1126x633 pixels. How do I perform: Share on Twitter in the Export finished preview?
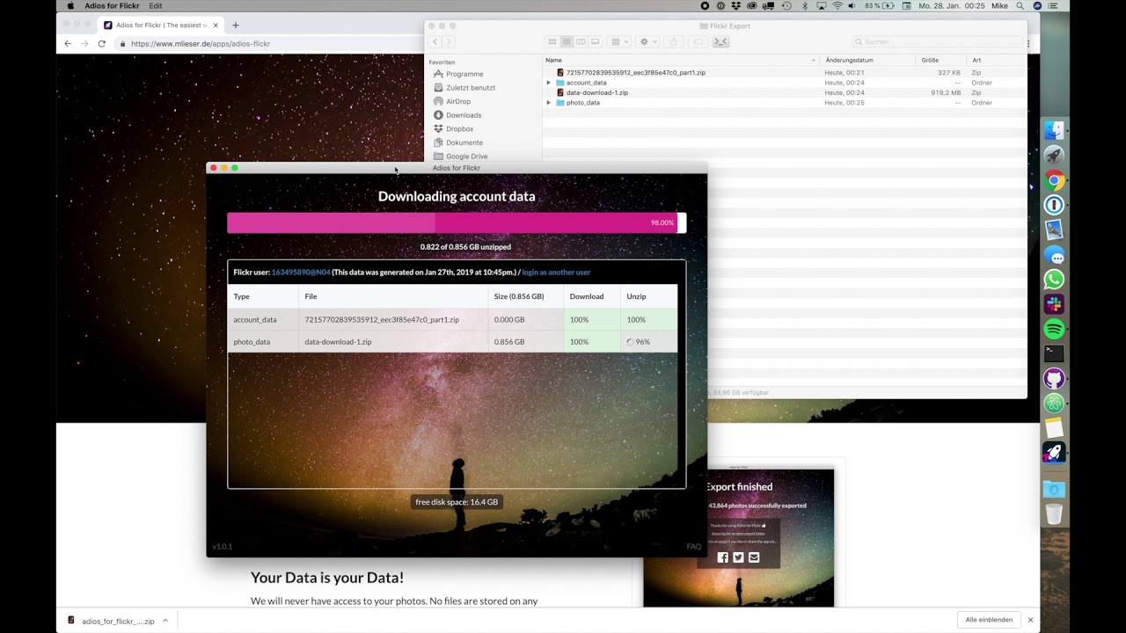click(738, 557)
